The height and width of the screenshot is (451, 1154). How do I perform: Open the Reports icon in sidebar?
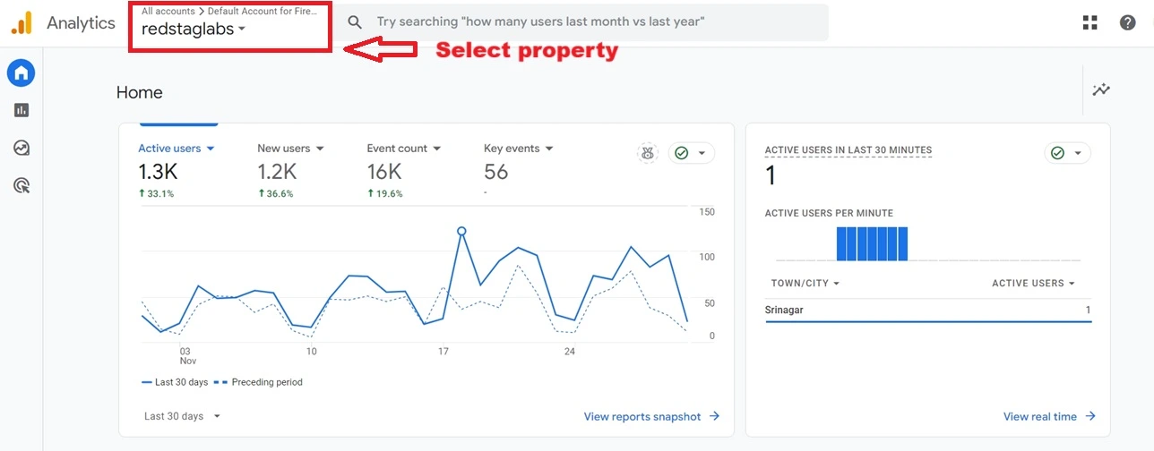21,110
